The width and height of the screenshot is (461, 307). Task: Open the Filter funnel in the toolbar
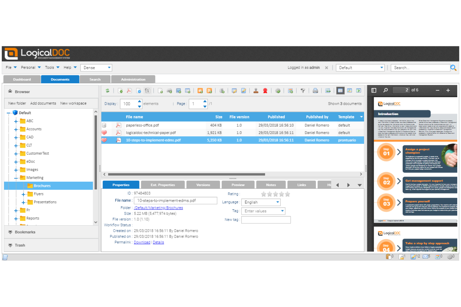click(302, 91)
